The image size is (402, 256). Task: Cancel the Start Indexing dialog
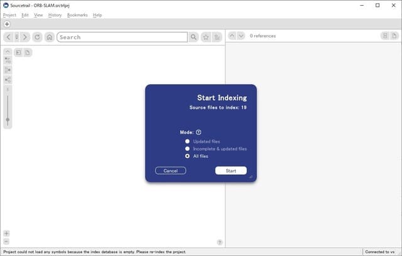tap(170, 170)
